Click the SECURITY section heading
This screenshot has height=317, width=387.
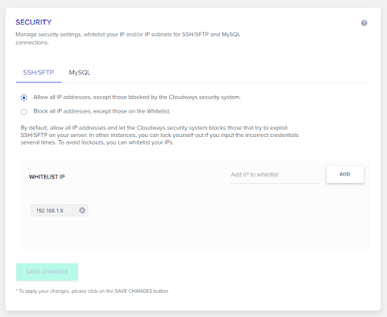pyautogui.click(x=33, y=22)
